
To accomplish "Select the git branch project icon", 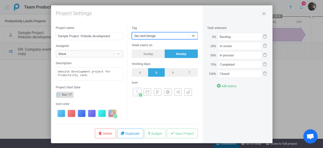I will coord(158,92).
